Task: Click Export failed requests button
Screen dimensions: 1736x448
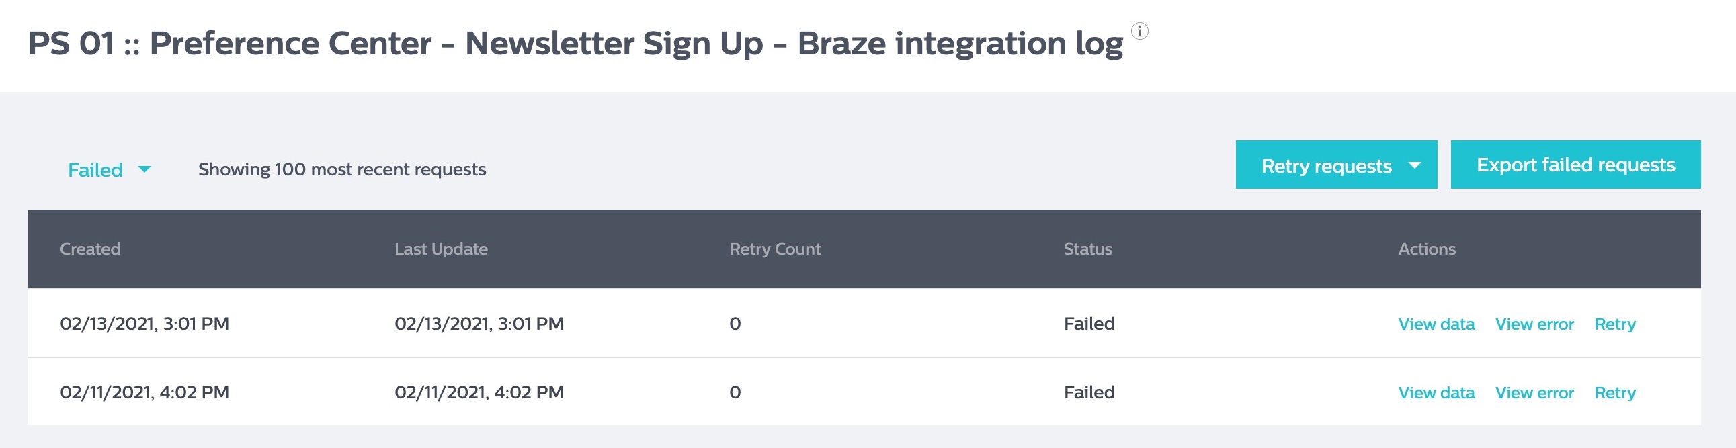Action: coord(1575,165)
